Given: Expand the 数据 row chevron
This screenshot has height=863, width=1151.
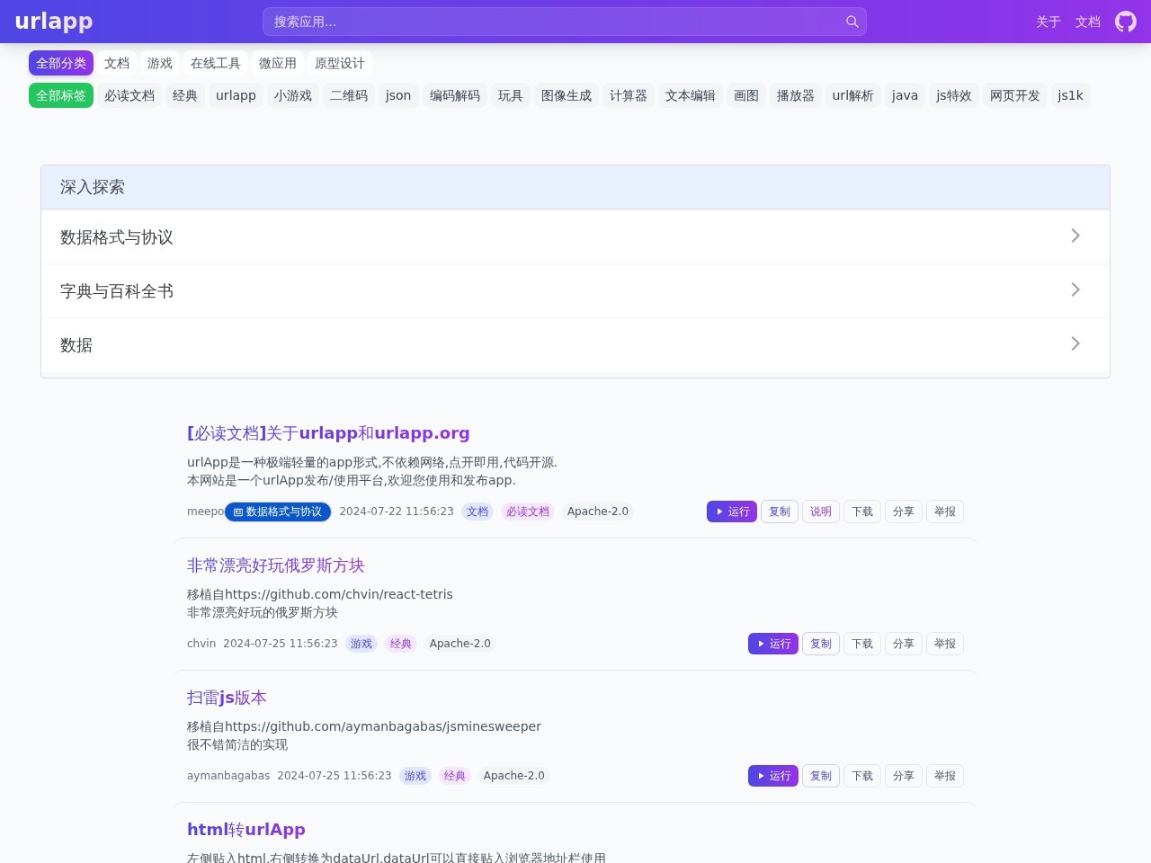Looking at the screenshot, I should [1075, 343].
